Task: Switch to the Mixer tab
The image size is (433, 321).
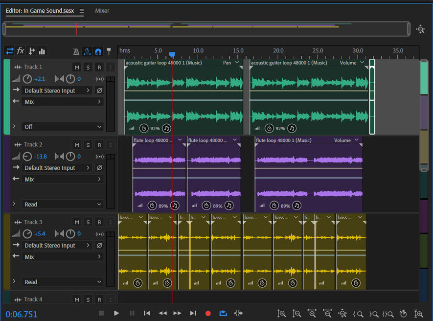Action: 102,11
